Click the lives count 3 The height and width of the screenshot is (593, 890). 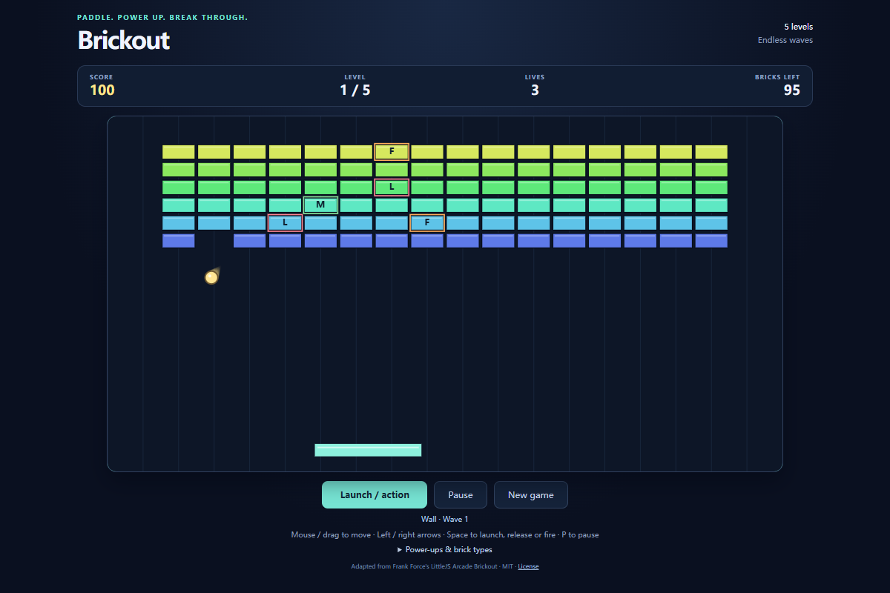[x=535, y=90]
